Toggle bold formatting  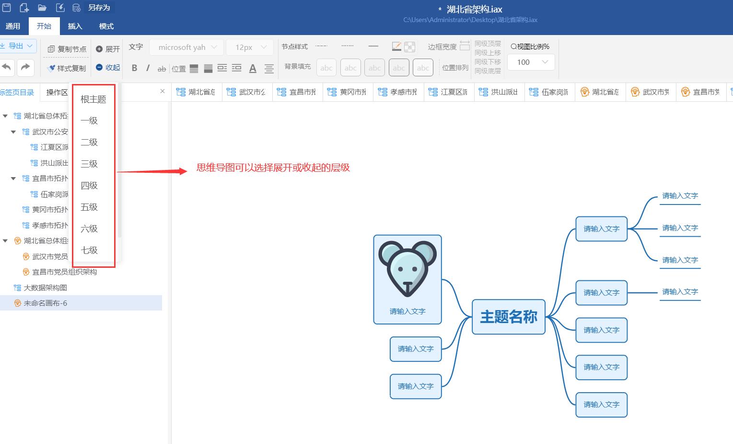click(134, 68)
